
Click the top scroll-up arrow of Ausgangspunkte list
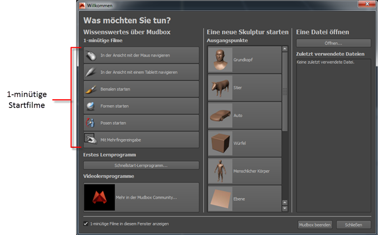click(285, 49)
